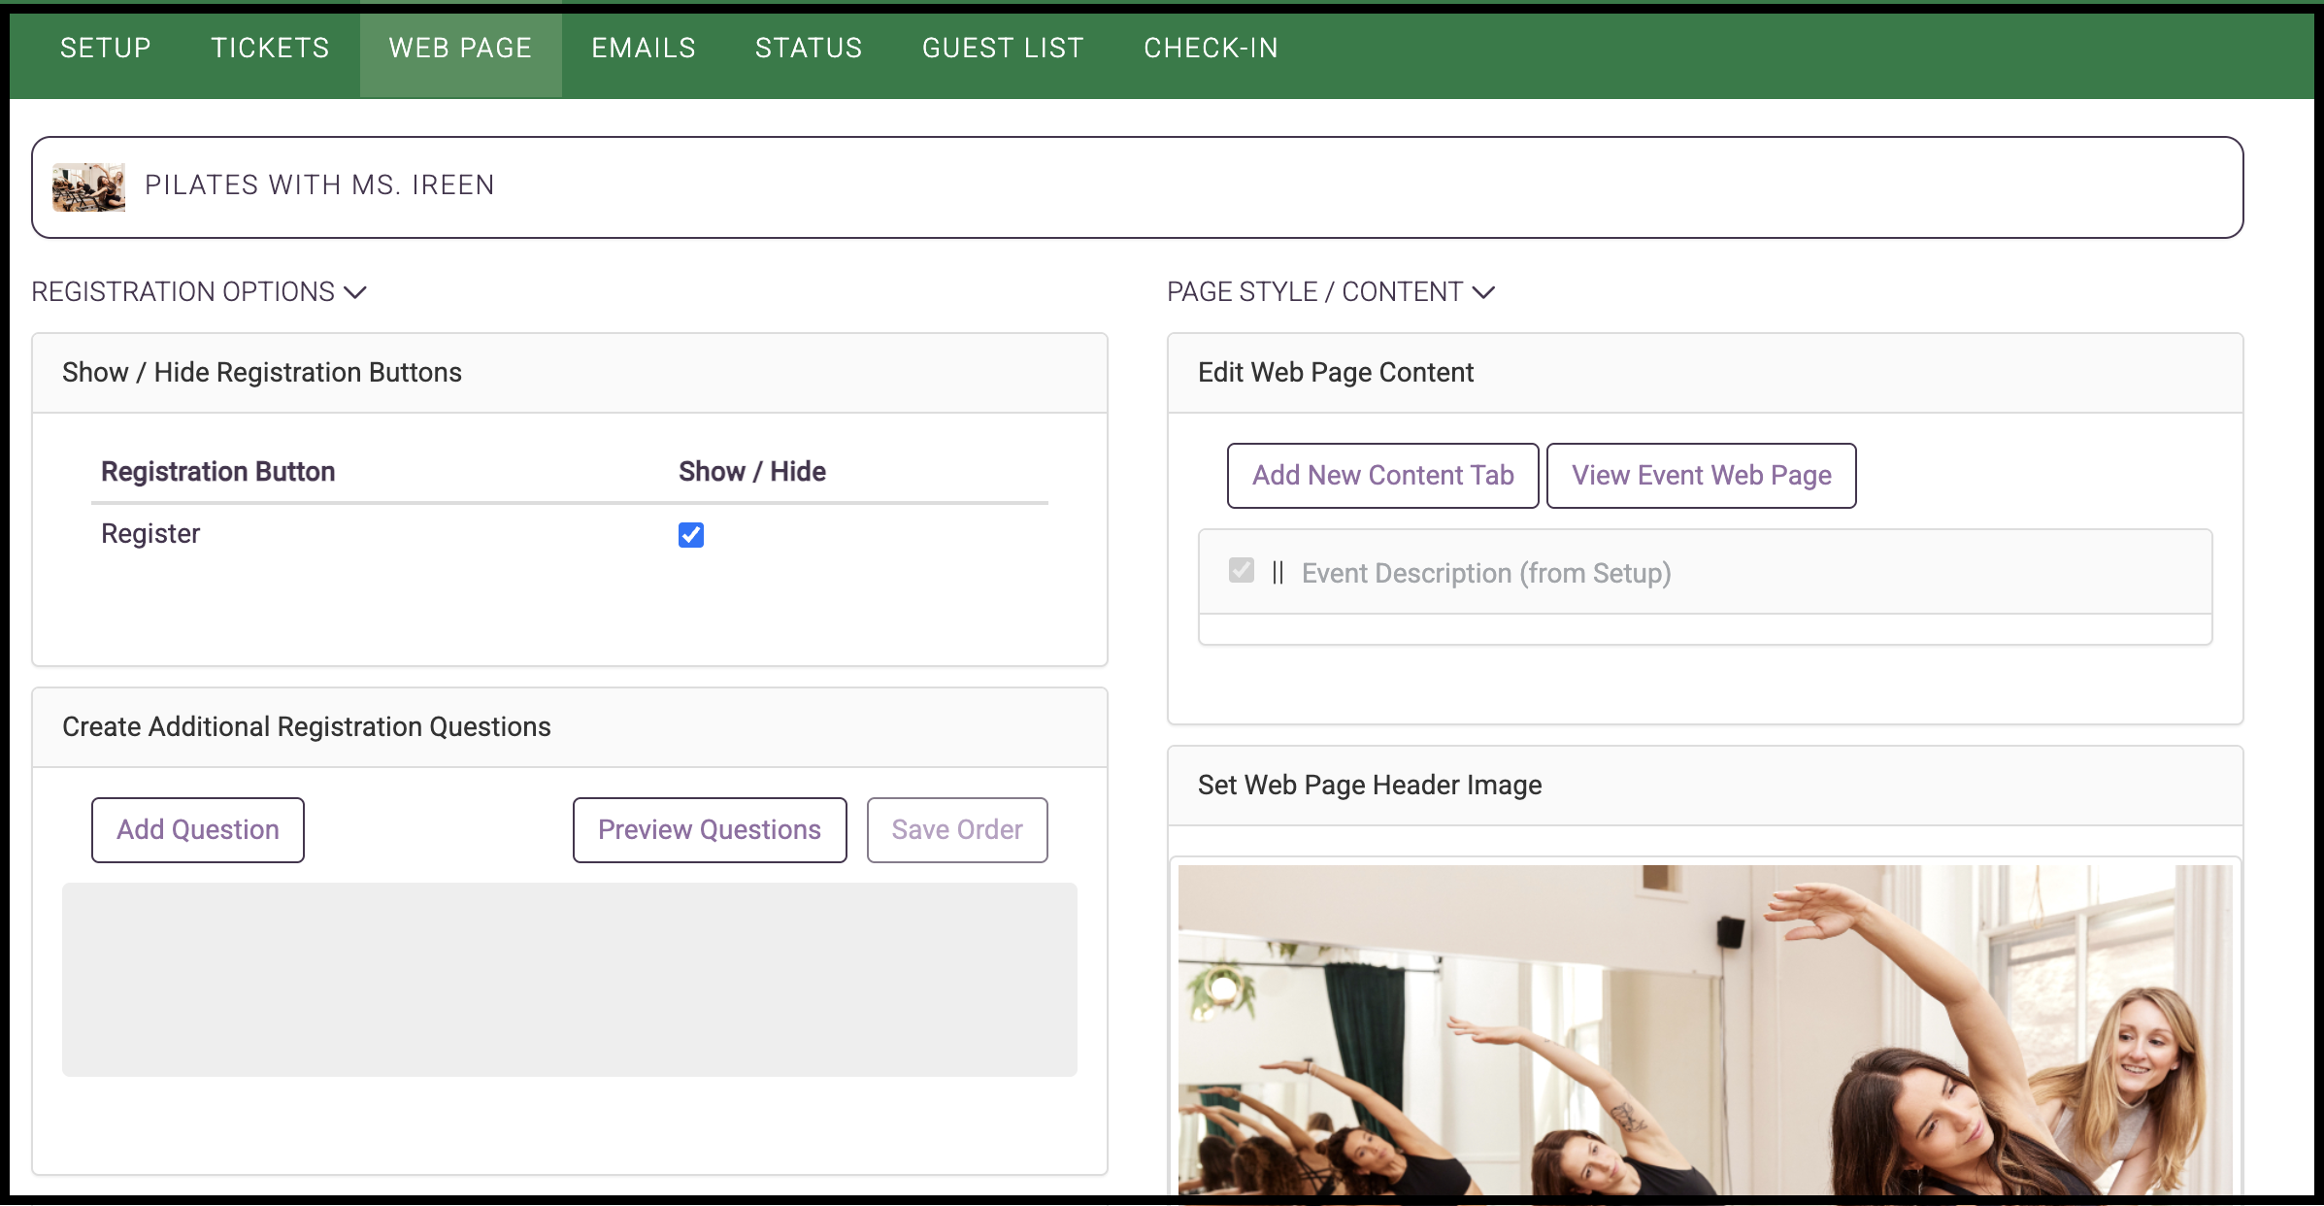Click Set Web Page Header Image heading
2324x1206 pixels.
[x=1370, y=786]
